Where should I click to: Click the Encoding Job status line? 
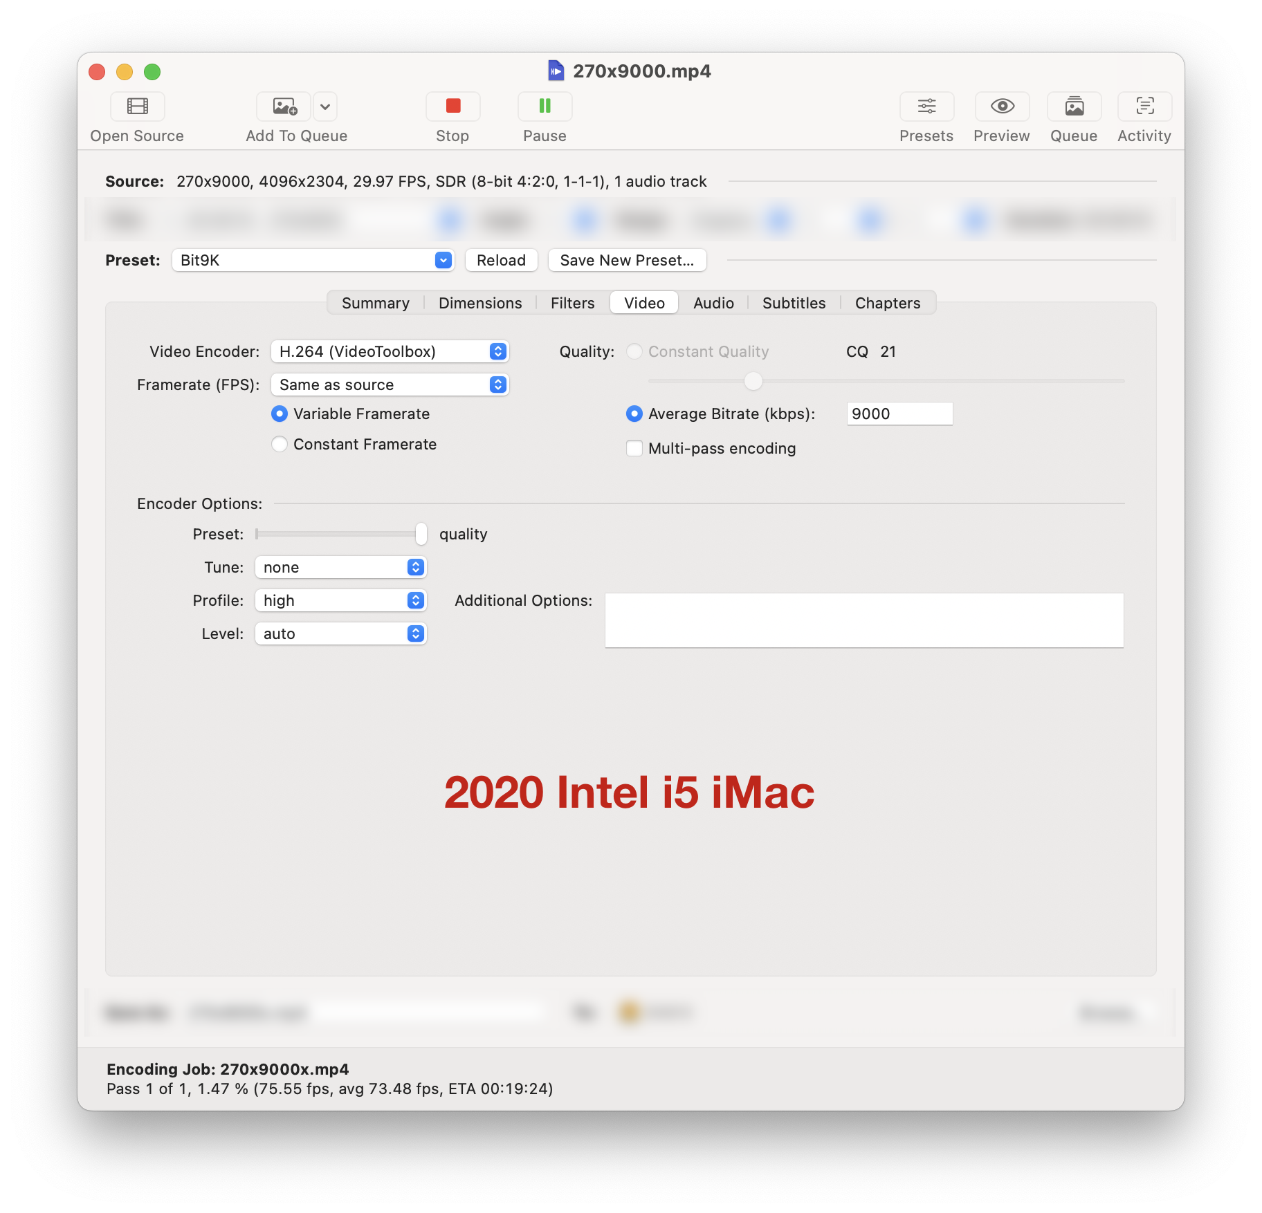(x=228, y=1069)
